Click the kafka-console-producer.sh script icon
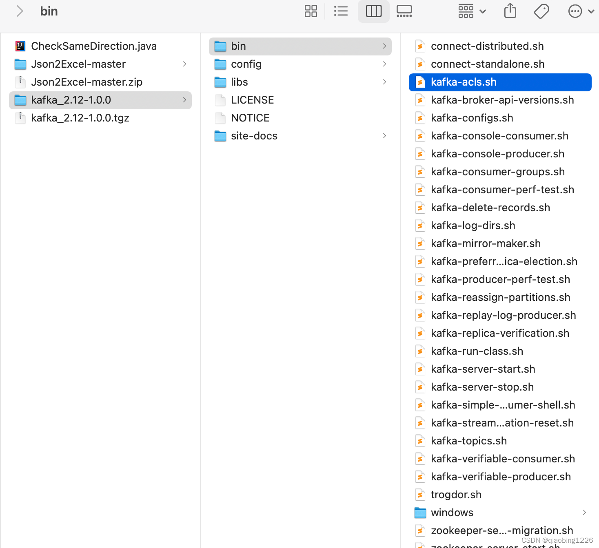 point(420,154)
